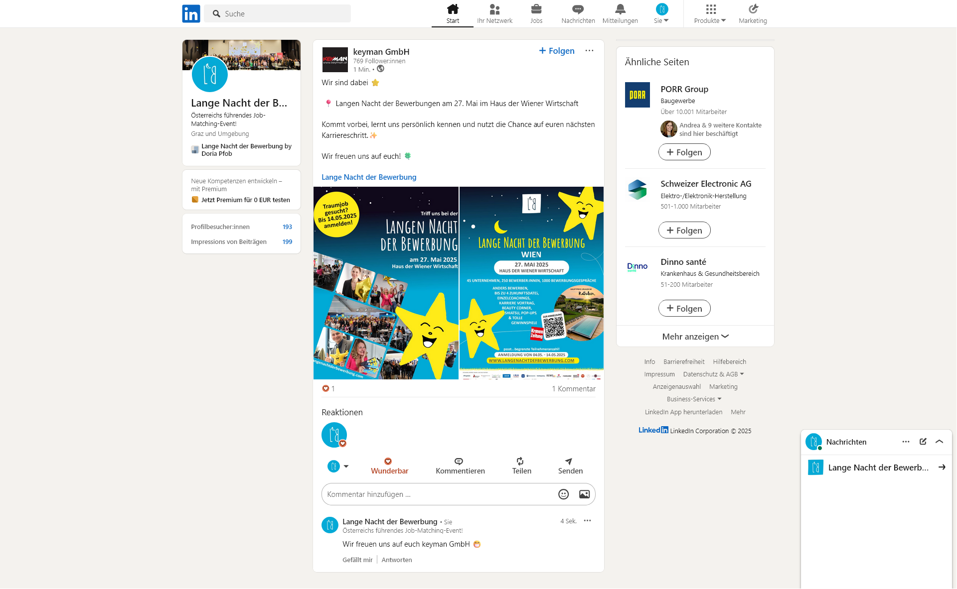Open Ihr Netzwerk tab
This screenshot has width=957, height=589.
(x=494, y=14)
